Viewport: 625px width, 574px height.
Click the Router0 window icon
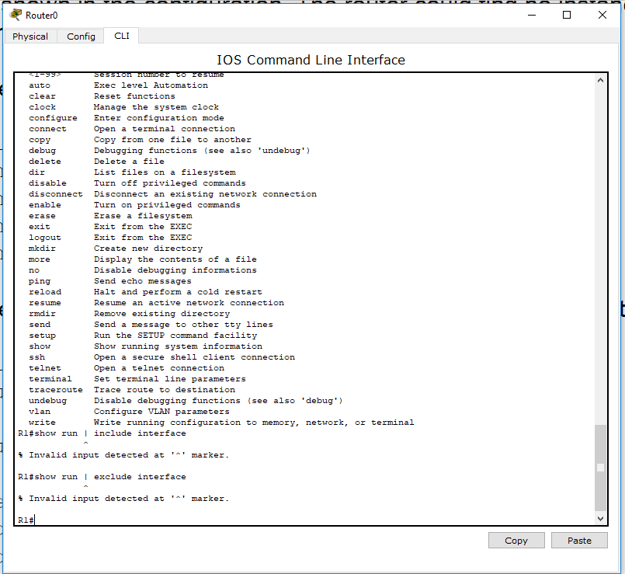coord(16,15)
